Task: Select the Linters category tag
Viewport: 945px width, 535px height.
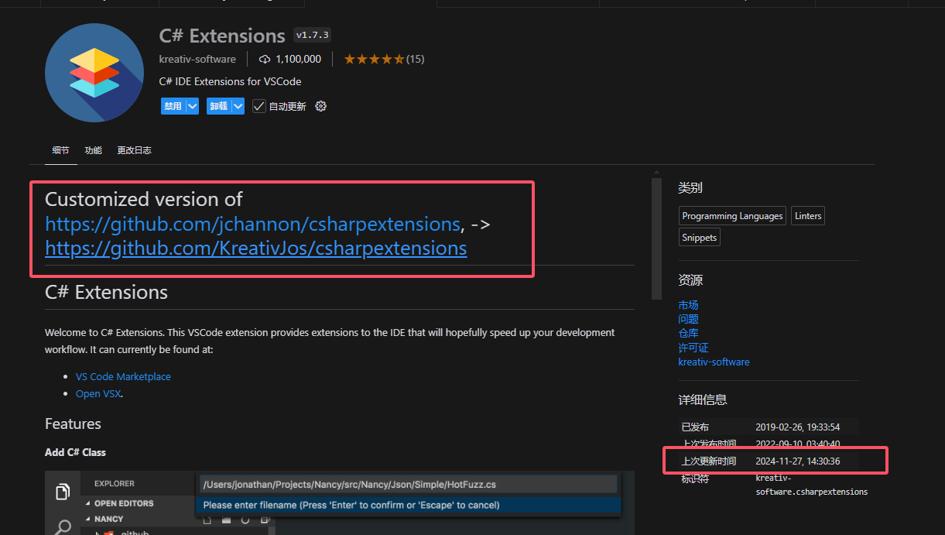Action: (x=808, y=216)
